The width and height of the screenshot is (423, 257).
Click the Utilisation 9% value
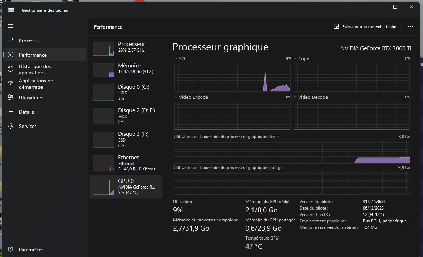tap(178, 210)
